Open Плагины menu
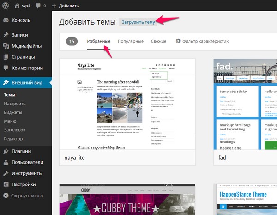This screenshot has height=215, width=277. [x=26, y=151]
